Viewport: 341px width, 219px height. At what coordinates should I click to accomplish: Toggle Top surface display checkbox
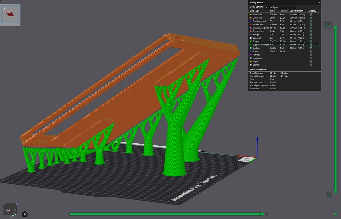pos(311,31)
